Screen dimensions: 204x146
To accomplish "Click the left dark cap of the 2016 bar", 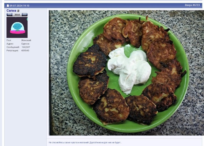I will [x=9, y=14].
